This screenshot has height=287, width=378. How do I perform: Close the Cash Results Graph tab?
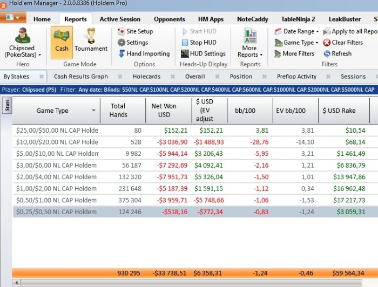pos(120,77)
